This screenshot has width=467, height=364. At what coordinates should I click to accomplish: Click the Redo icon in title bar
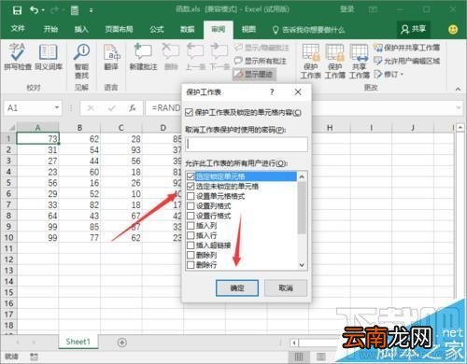click(x=54, y=10)
